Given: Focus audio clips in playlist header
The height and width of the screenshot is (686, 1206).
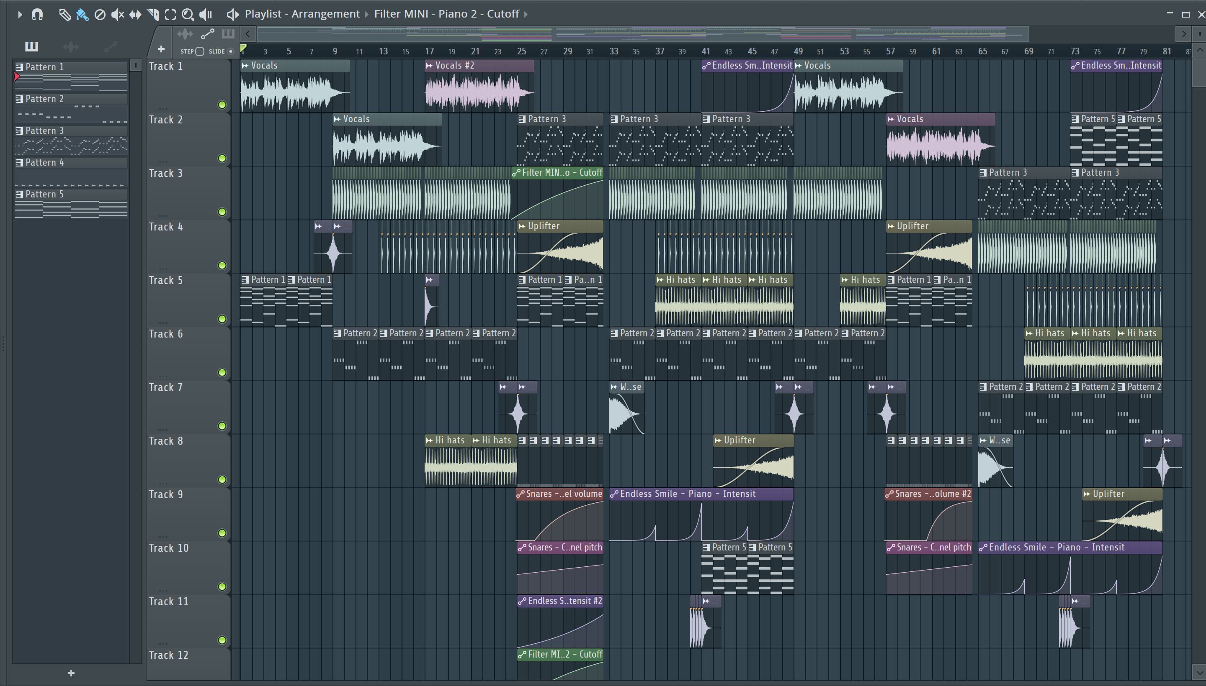Looking at the screenshot, I should pyautogui.click(x=185, y=34).
